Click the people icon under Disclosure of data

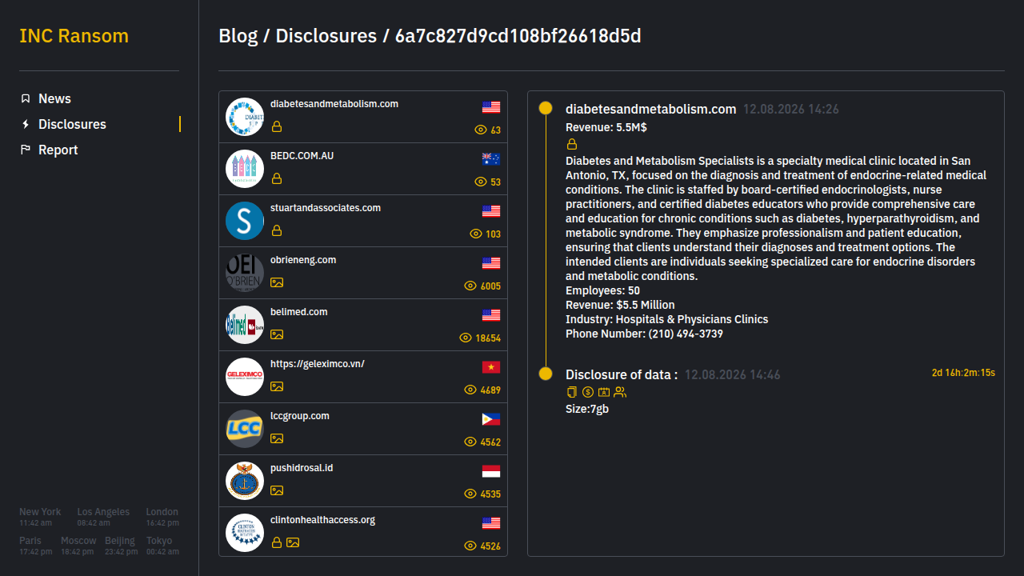(620, 392)
